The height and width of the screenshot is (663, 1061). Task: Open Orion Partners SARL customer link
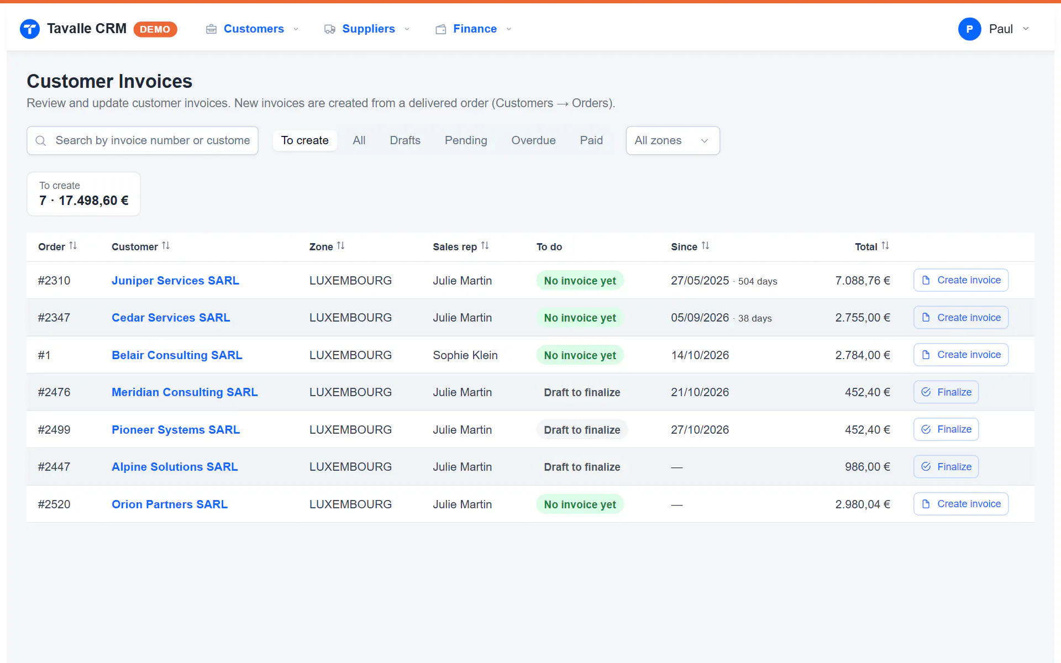point(170,504)
